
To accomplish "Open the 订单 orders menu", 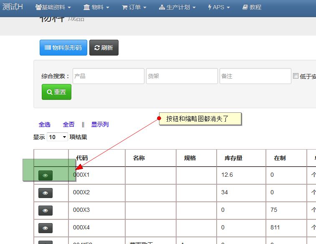I will pos(134,8).
